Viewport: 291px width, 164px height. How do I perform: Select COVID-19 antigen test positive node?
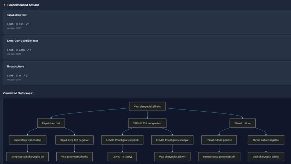click(x=122, y=140)
